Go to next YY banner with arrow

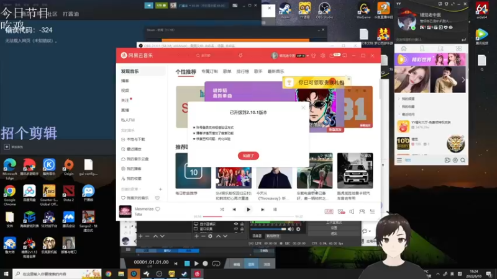463,80
